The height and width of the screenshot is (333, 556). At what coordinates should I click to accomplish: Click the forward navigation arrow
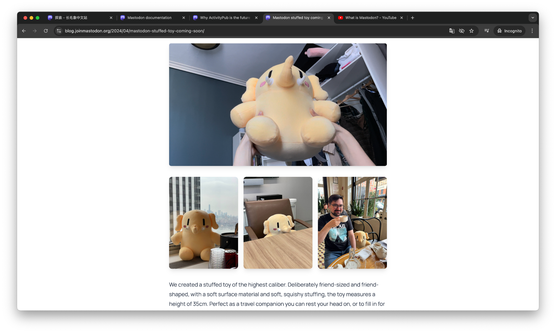(x=35, y=31)
